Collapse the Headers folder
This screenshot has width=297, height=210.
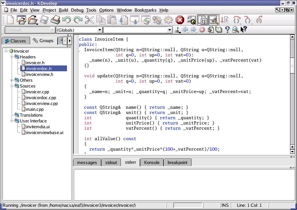pyautogui.click(x=12, y=57)
